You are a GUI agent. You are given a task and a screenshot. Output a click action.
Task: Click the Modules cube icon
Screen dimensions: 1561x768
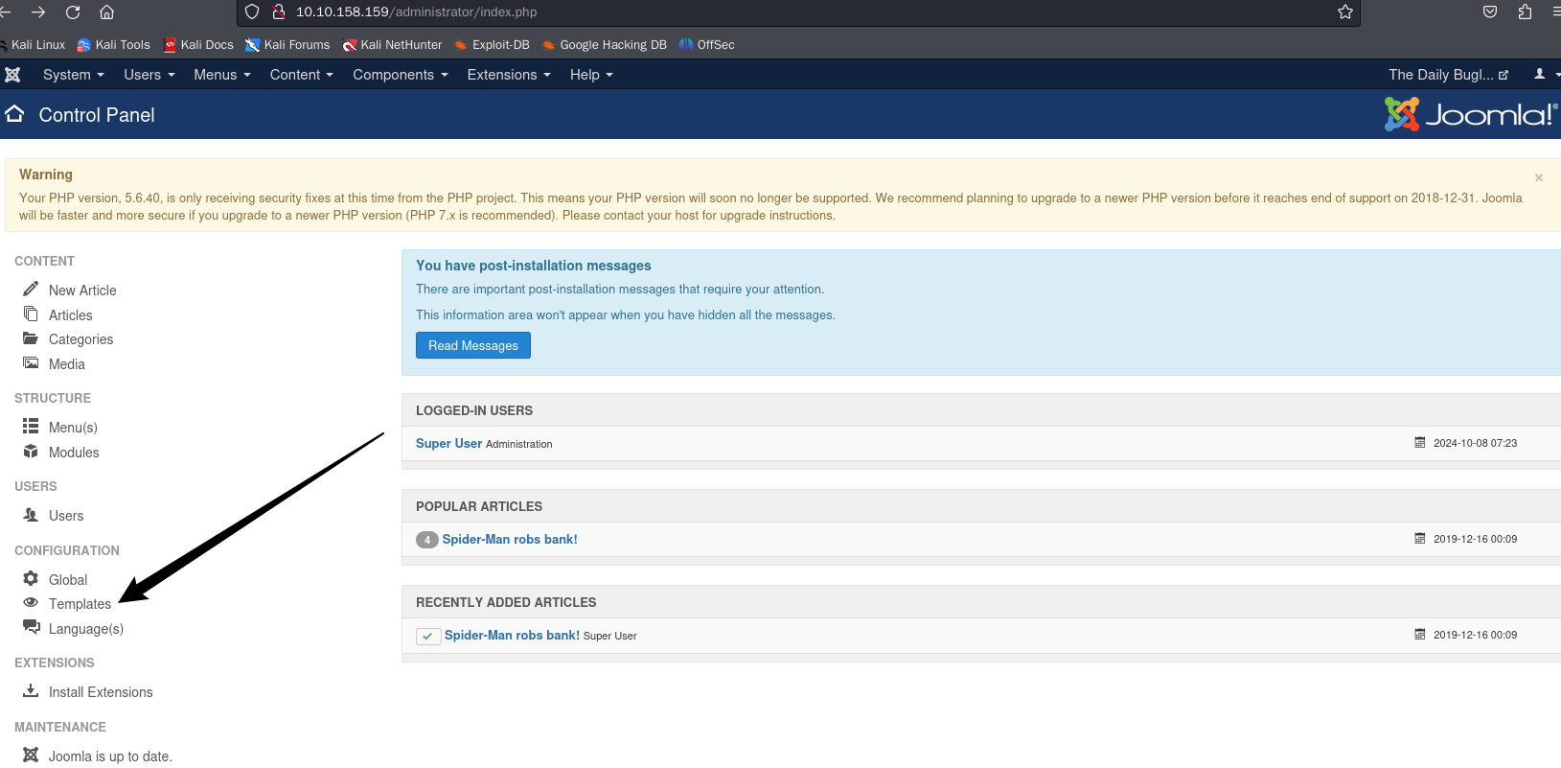[x=31, y=452]
